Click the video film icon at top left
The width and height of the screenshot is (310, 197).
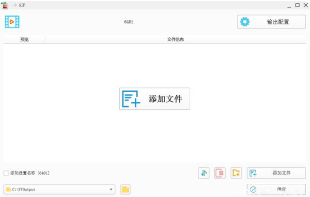(x=12, y=22)
